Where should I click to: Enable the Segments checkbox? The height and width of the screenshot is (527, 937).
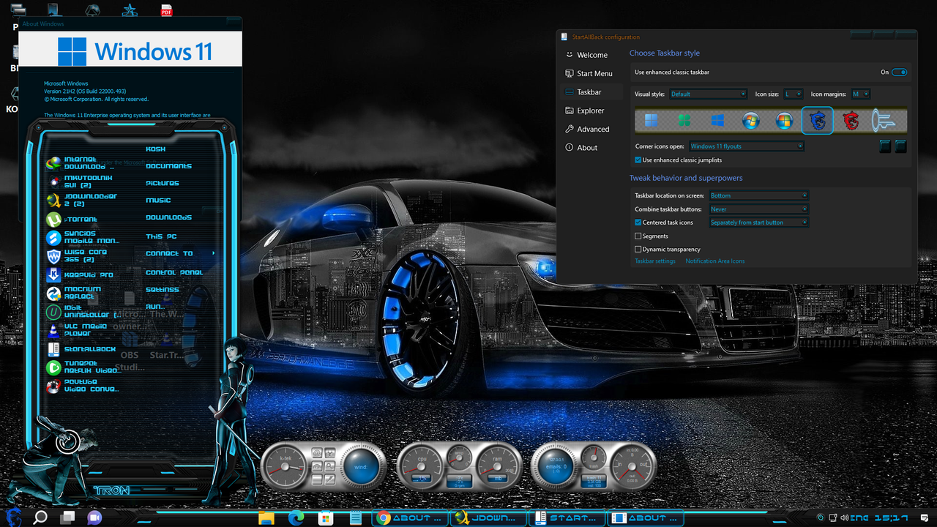(x=638, y=236)
